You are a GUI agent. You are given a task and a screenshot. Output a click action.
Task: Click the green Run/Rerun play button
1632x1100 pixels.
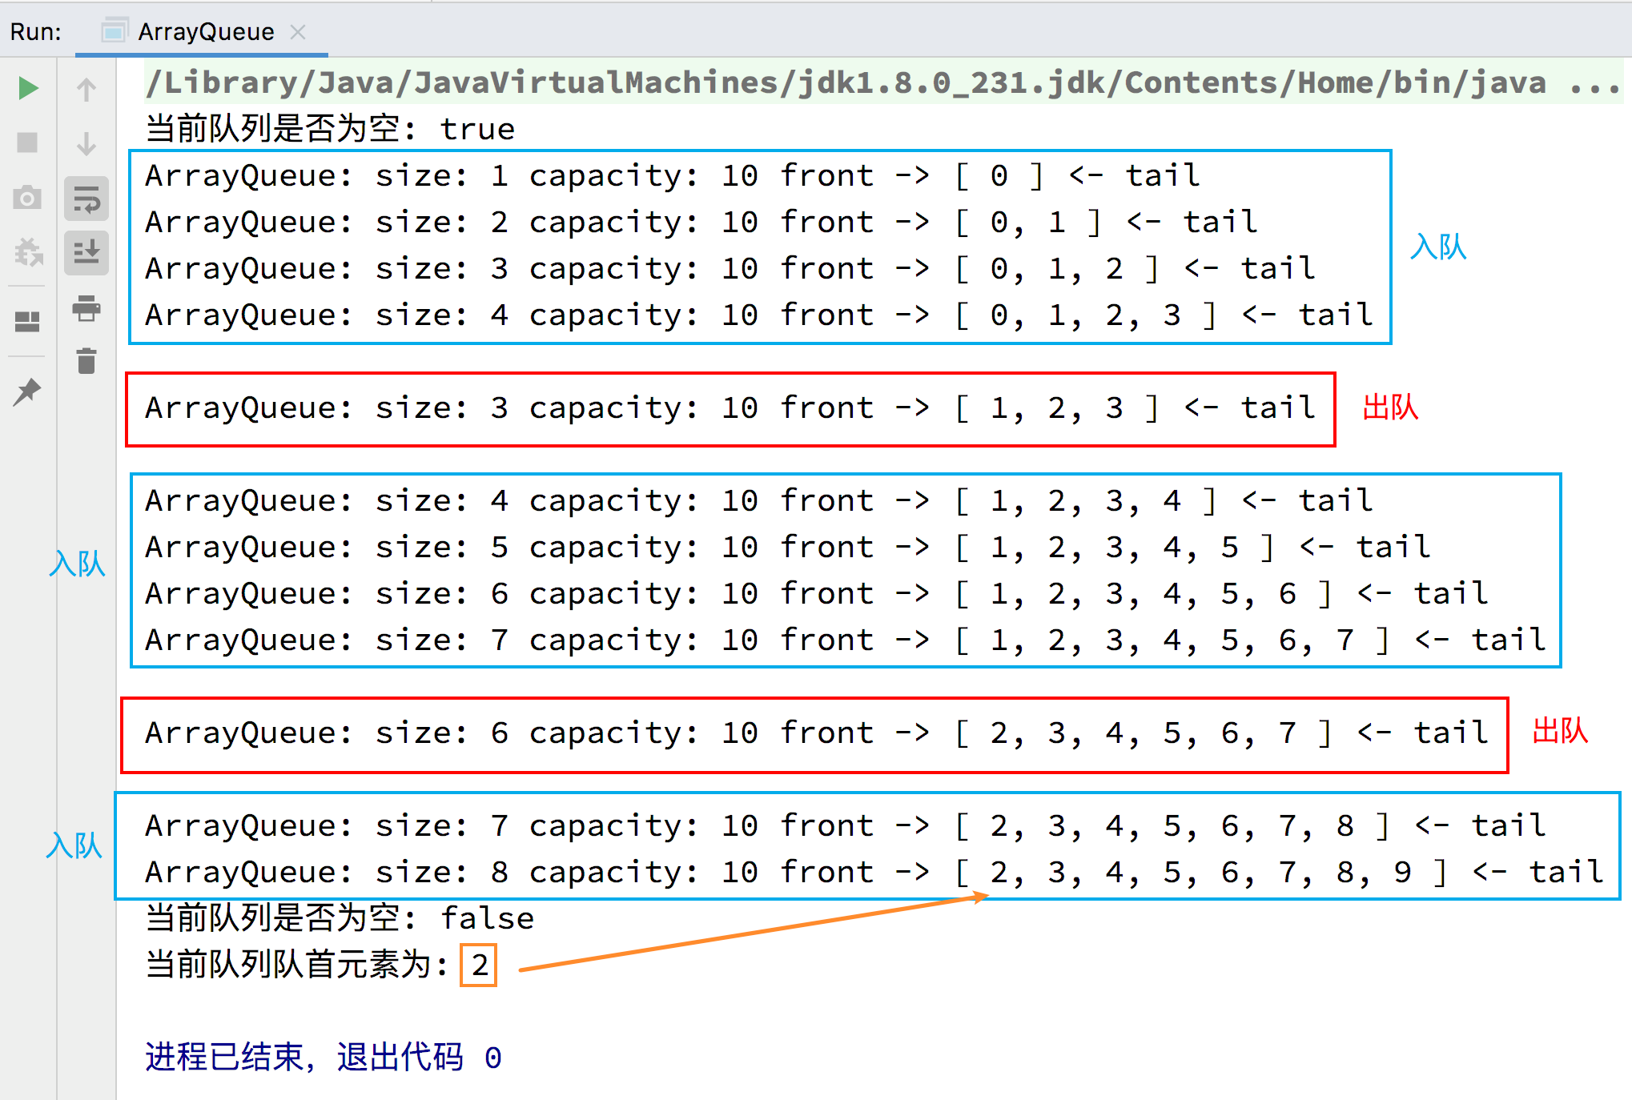pyautogui.click(x=28, y=88)
